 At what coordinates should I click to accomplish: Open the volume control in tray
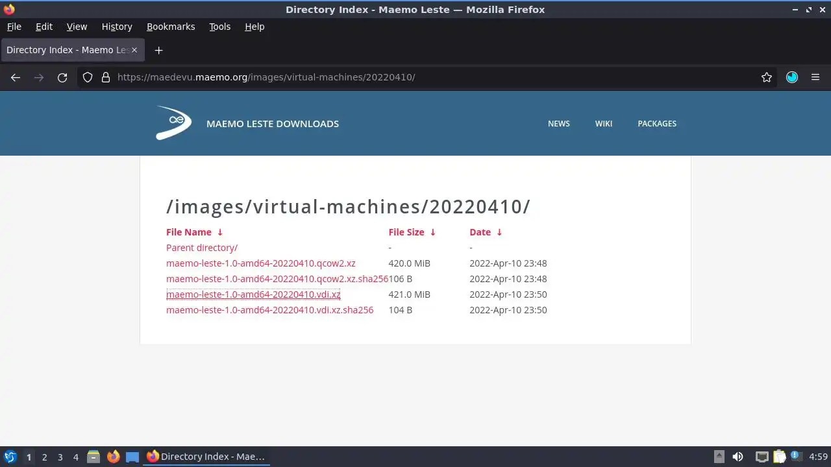pyautogui.click(x=738, y=457)
